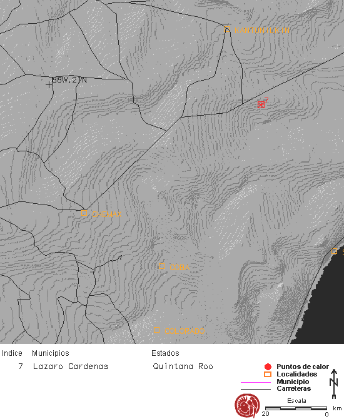Viewport: 344px width, 419px height.
Task: Click the orange Localidades legend square
Action: tap(268, 374)
